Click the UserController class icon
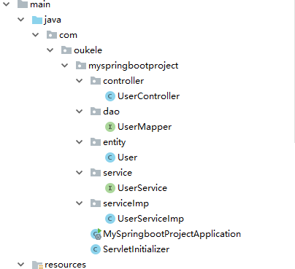The height and width of the screenshot is (269, 295). (110, 96)
